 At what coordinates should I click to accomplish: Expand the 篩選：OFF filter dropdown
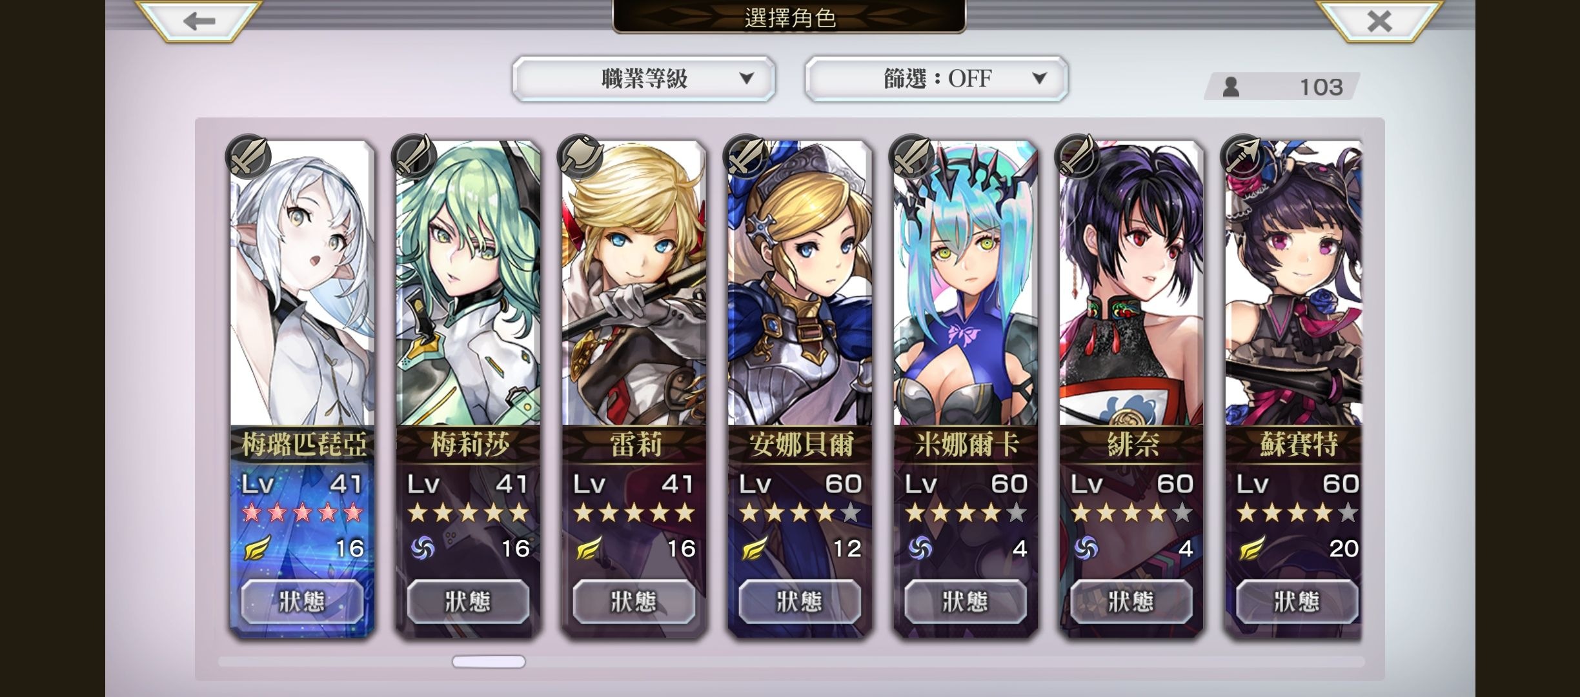[x=936, y=79]
